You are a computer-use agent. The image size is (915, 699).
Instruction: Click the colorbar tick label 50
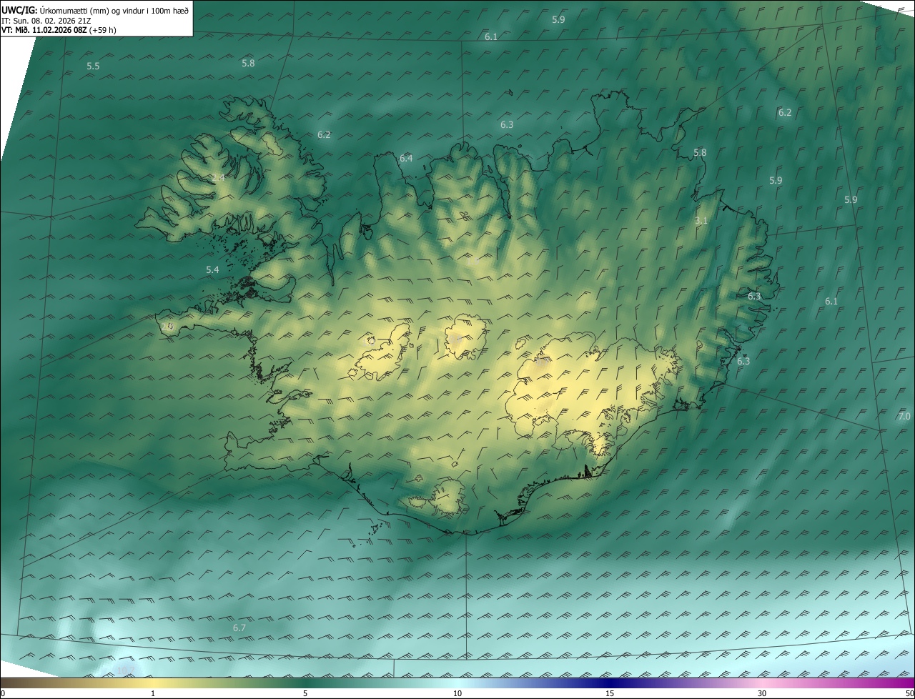(x=909, y=693)
